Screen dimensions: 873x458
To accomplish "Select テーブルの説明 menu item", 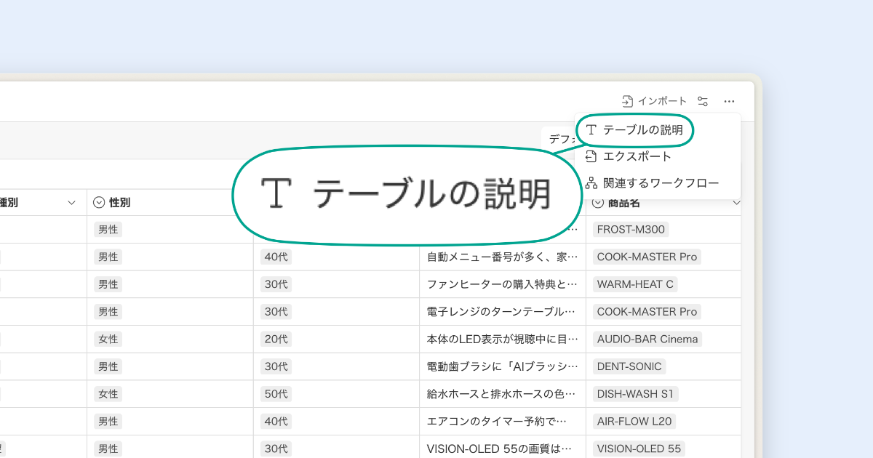I will point(634,130).
